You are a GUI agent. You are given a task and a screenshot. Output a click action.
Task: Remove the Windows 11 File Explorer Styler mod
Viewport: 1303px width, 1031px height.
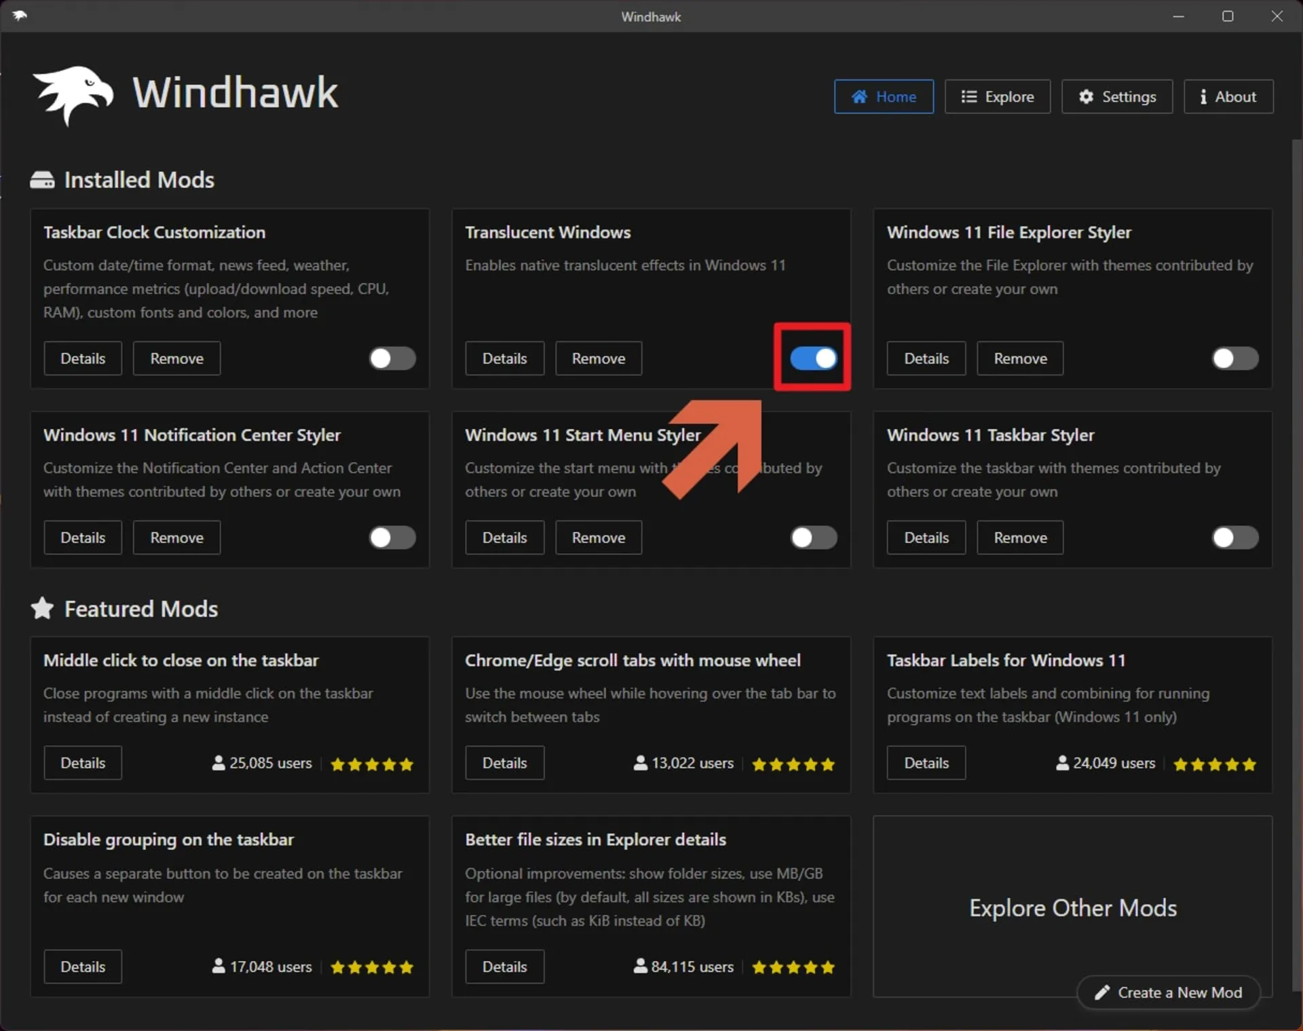1019,358
